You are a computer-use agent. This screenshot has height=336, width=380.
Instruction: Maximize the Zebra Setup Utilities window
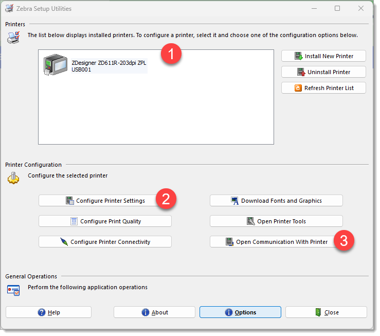(x=337, y=8)
